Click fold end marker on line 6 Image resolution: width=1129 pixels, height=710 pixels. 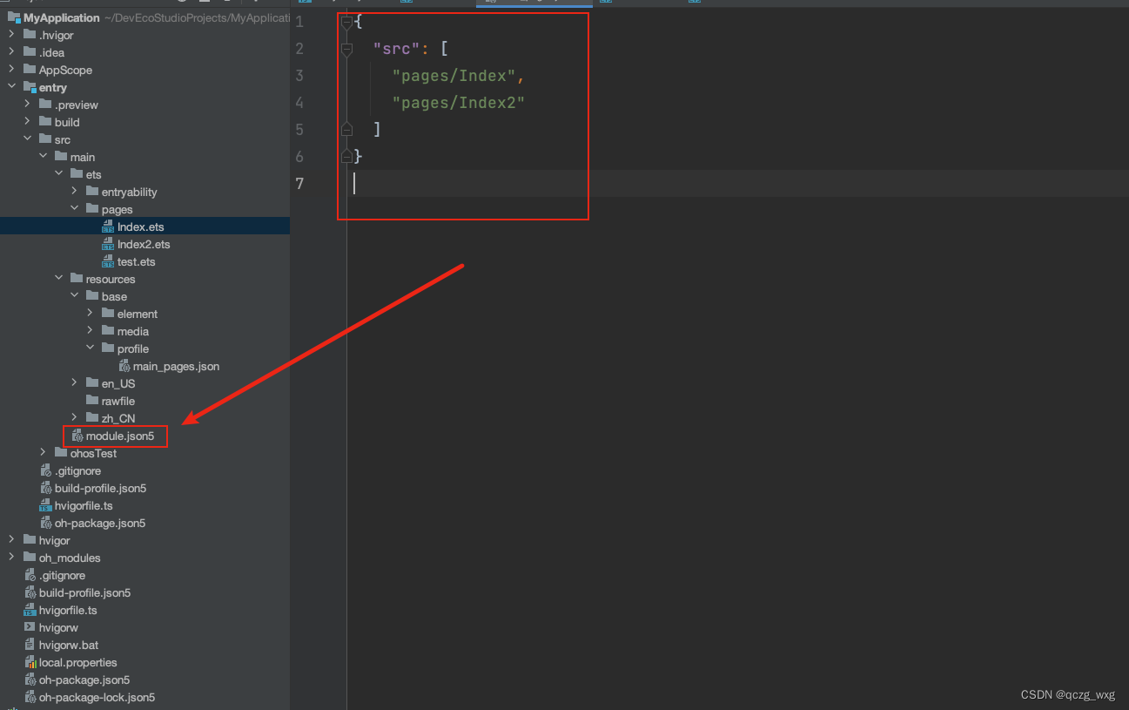point(346,157)
